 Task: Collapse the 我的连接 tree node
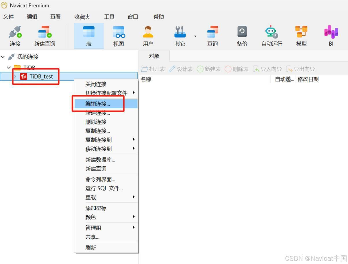(x=3, y=57)
